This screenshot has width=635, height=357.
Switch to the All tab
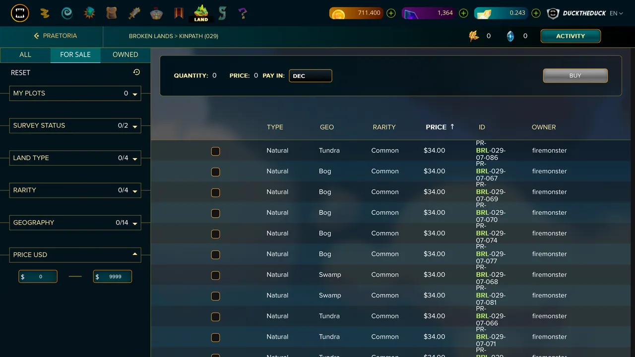point(25,55)
